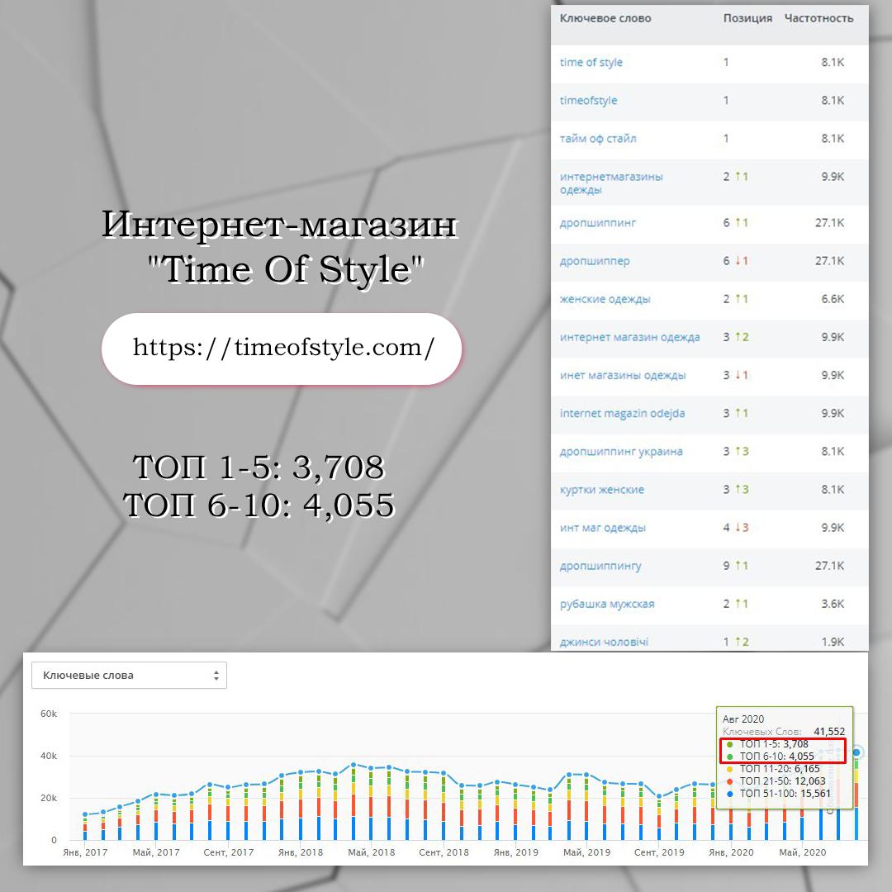Viewport: 892px width, 892px height.
Task: Select keyword 'джинси чоловічі'
Action: pyautogui.click(x=604, y=642)
